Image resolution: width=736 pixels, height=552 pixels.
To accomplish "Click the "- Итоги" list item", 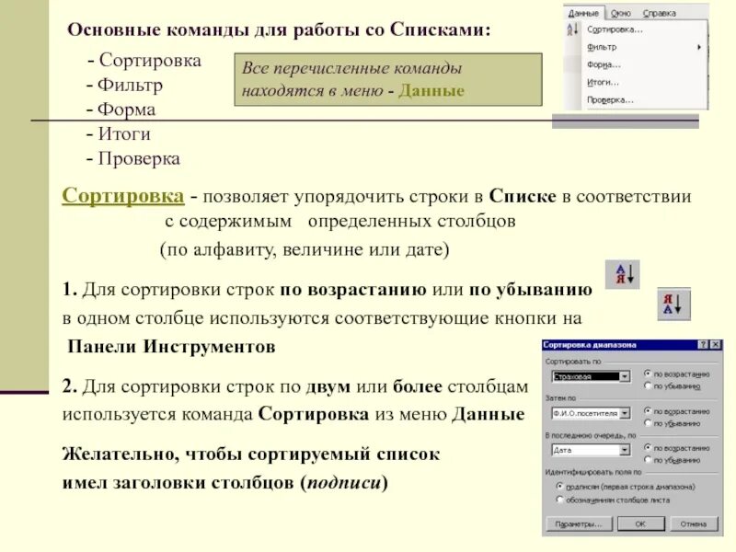I will pyautogui.click(x=119, y=134).
